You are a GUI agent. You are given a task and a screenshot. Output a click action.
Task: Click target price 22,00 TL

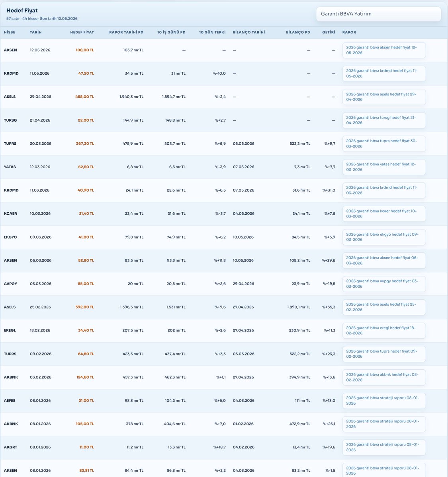86,120
